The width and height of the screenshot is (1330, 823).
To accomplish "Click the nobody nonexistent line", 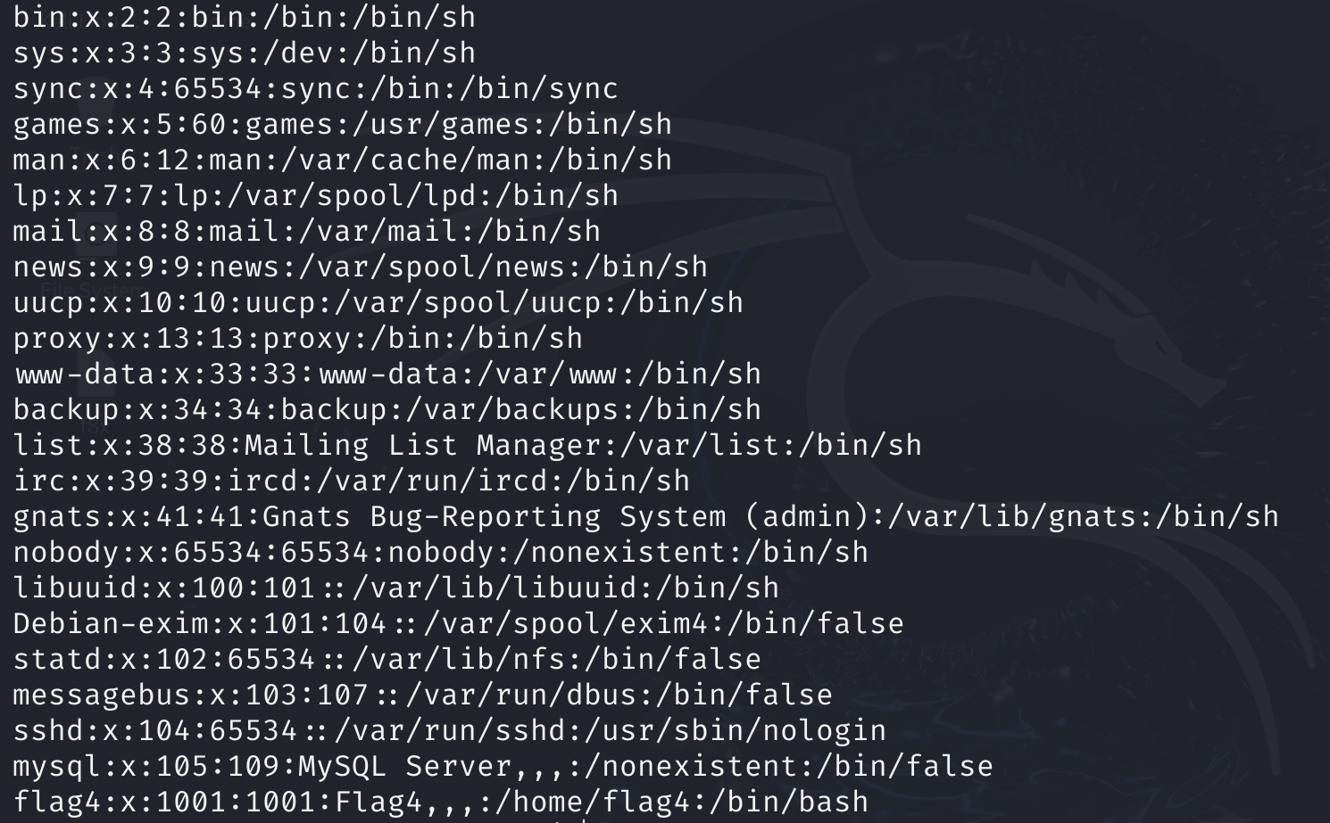I will pos(441,552).
